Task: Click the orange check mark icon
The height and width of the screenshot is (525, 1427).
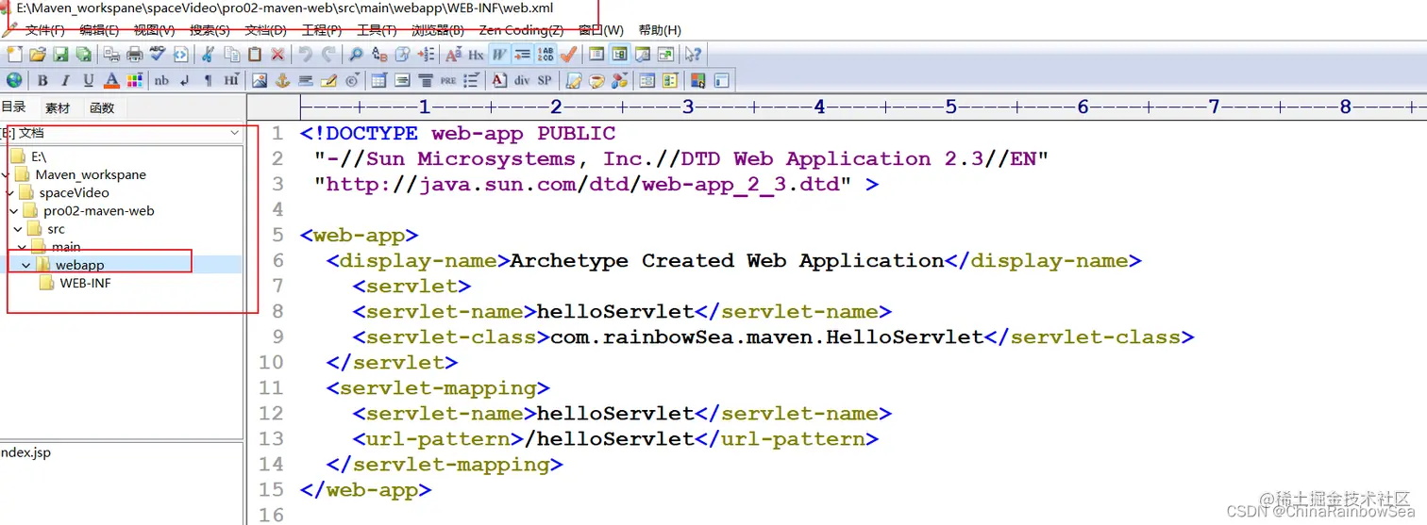Action: click(x=566, y=55)
